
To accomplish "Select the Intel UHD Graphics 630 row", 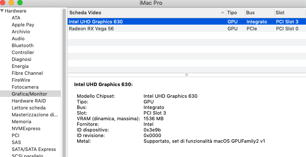I will coord(186,22).
